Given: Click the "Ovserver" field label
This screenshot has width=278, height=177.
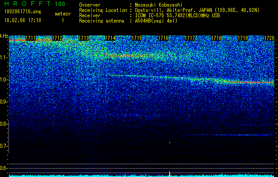Looking at the screenshot, I should click(x=90, y=5).
